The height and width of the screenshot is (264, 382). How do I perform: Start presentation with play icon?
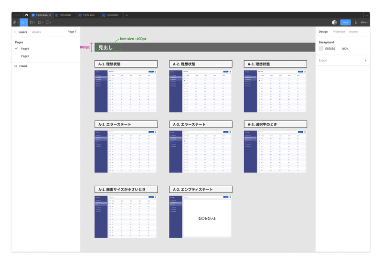point(356,22)
